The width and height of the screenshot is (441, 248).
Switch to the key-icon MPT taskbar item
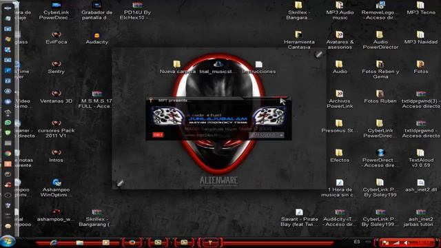209,242
